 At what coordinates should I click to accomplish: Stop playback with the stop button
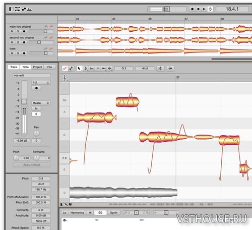tap(198, 9)
